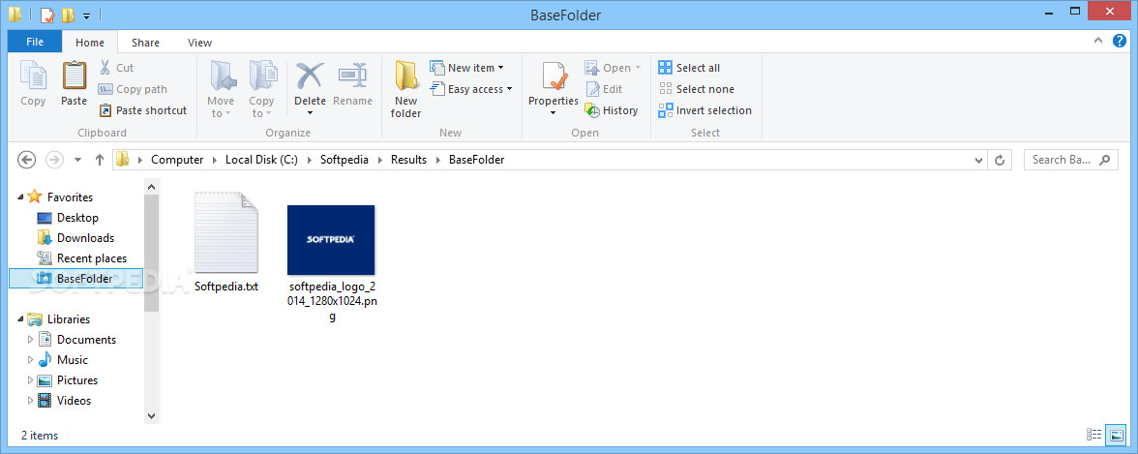Open the Move to dropdown

click(221, 90)
